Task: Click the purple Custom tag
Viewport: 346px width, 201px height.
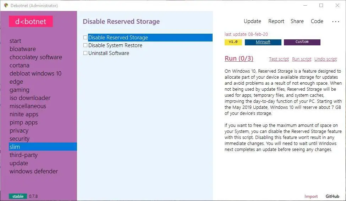Action: (302, 42)
